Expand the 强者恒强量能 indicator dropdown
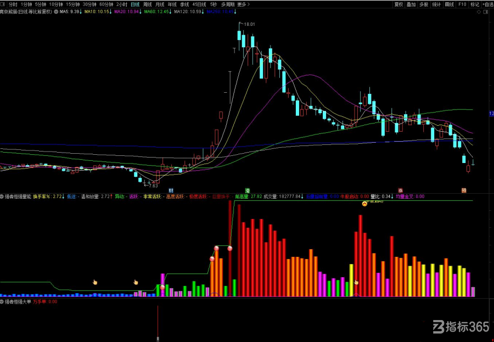 point(2,197)
